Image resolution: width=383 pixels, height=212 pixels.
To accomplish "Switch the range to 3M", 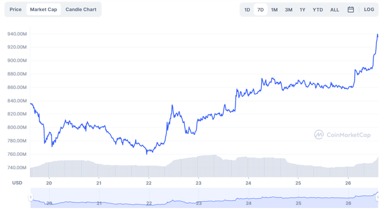I will click(x=289, y=9).
